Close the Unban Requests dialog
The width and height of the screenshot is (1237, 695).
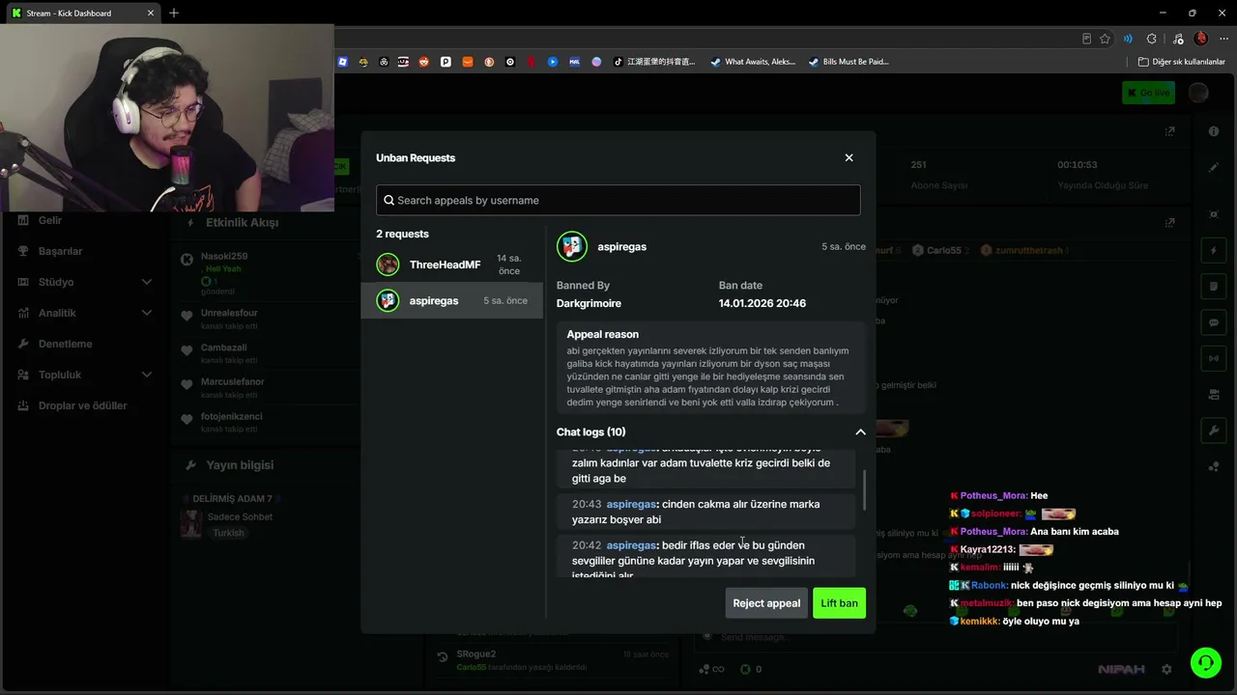(849, 157)
